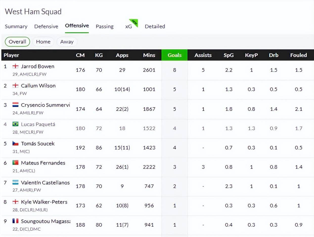
Task: Open Valentín Castellanos' player page
Action: point(45,183)
